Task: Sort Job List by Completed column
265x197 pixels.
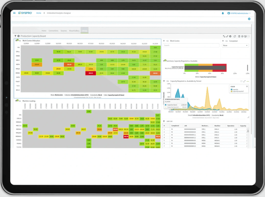Action: pos(175,126)
